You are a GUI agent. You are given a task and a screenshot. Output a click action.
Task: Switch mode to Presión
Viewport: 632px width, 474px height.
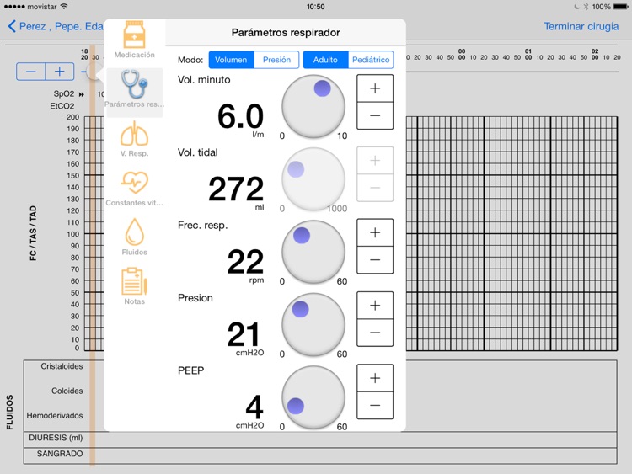(276, 60)
